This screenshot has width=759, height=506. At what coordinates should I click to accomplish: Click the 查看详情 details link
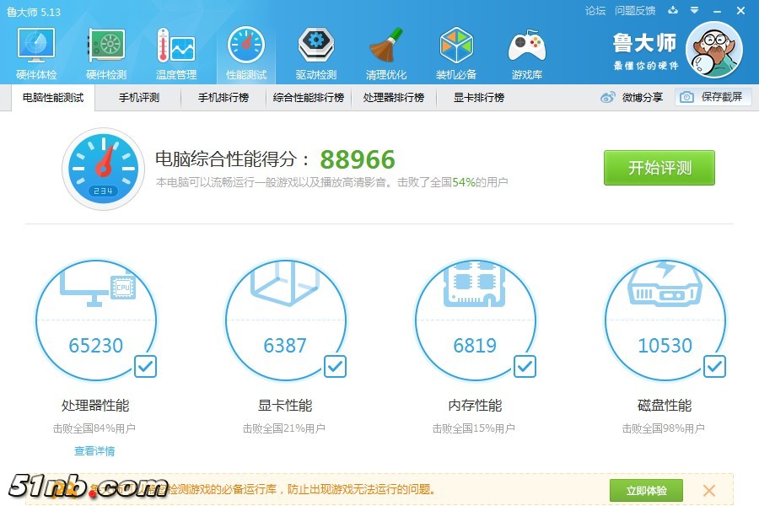[94, 451]
